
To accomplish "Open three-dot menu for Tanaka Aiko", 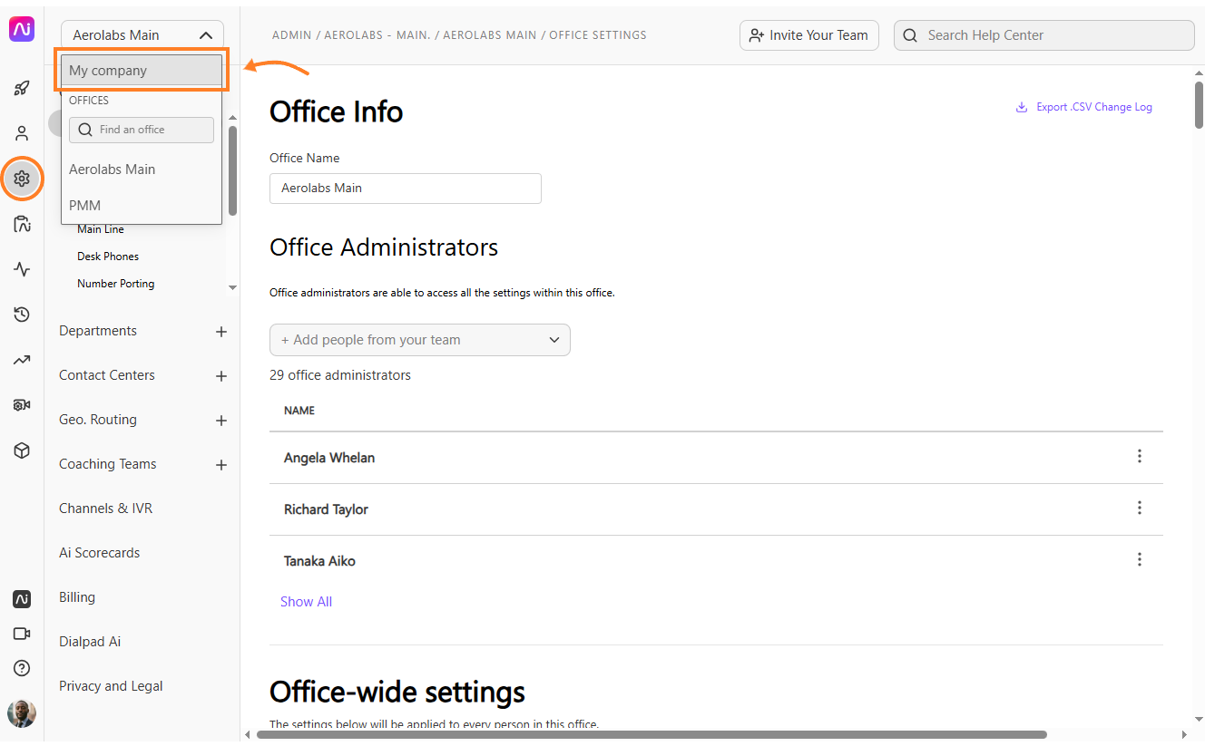I will (1140, 559).
